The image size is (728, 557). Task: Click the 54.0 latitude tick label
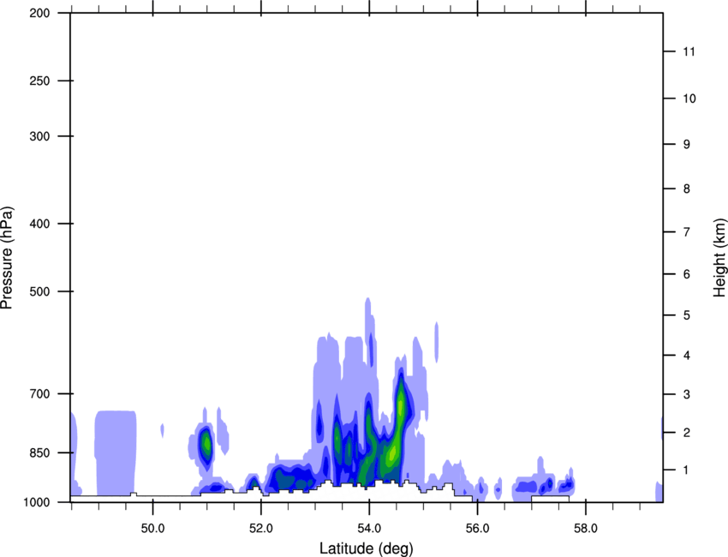click(369, 529)
